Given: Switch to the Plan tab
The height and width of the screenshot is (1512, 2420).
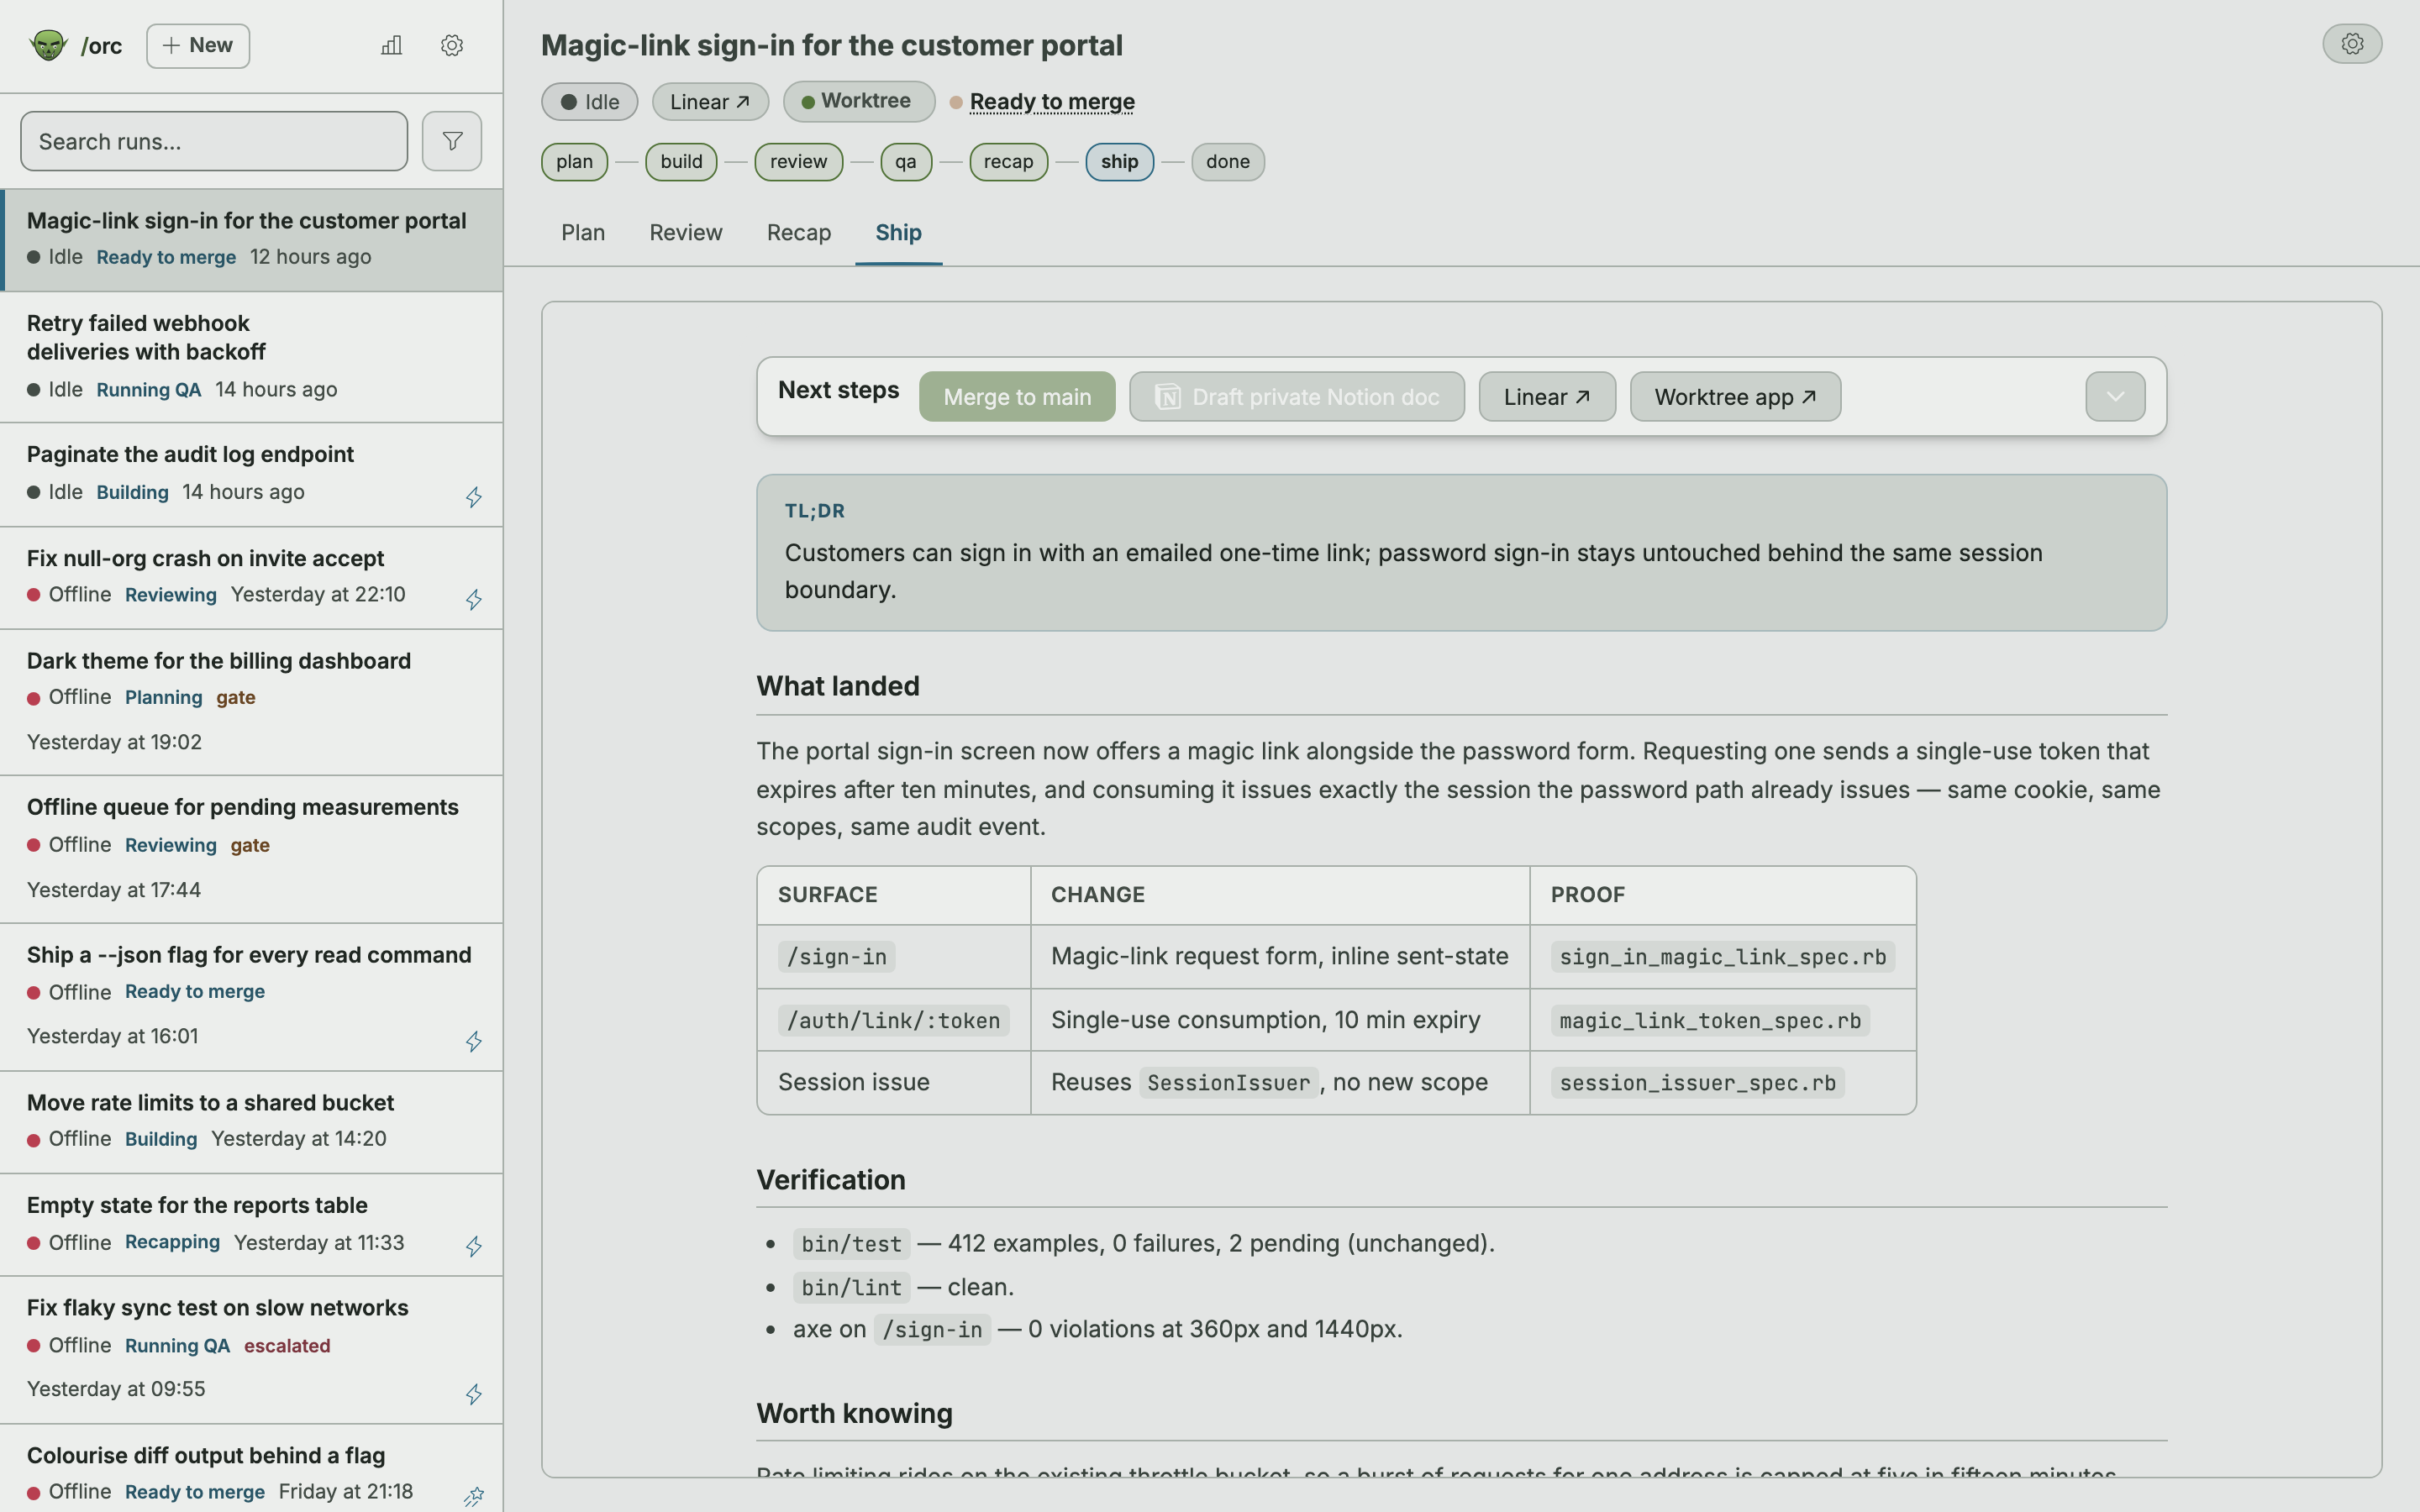Looking at the screenshot, I should (583, 232).
